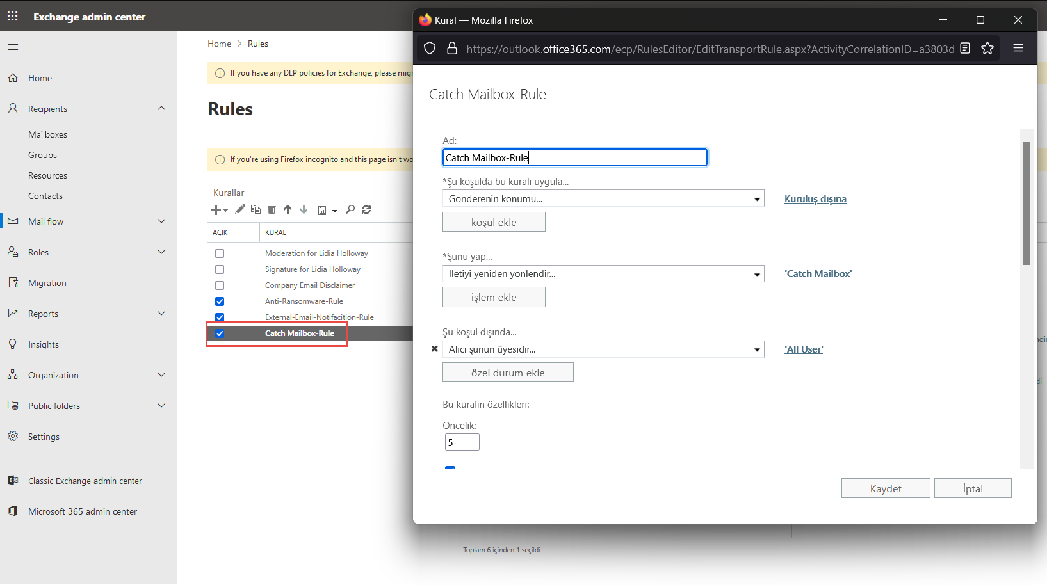Image resolution: width=1047 pixels, height=585 pixels.
Task: Open Resources under Recipients
Action: point(47,175)
